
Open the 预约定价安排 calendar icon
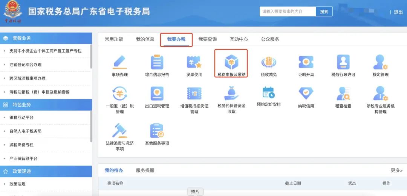(x=269, y=93)
